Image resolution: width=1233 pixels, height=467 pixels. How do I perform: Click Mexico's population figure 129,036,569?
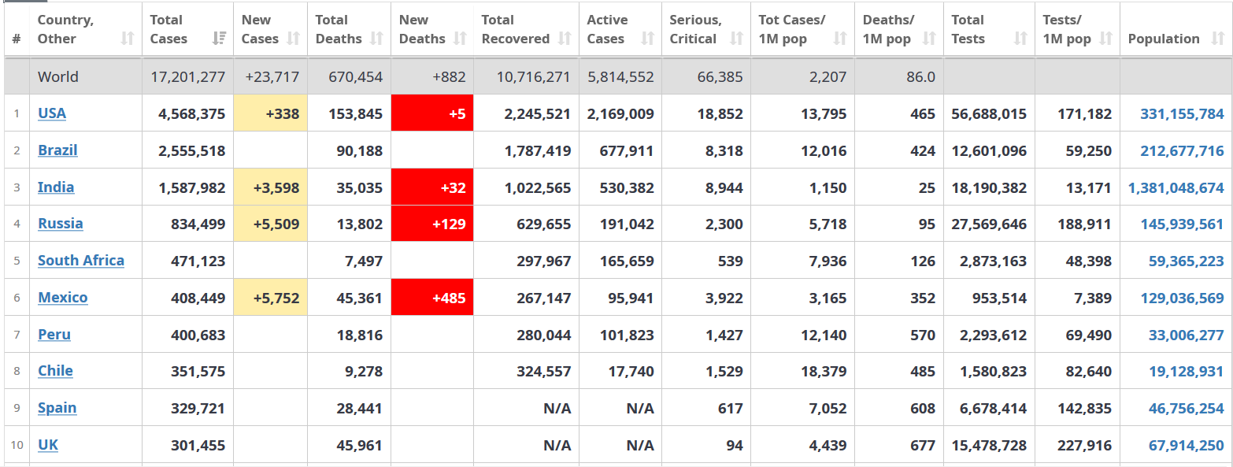[1182, 298]
